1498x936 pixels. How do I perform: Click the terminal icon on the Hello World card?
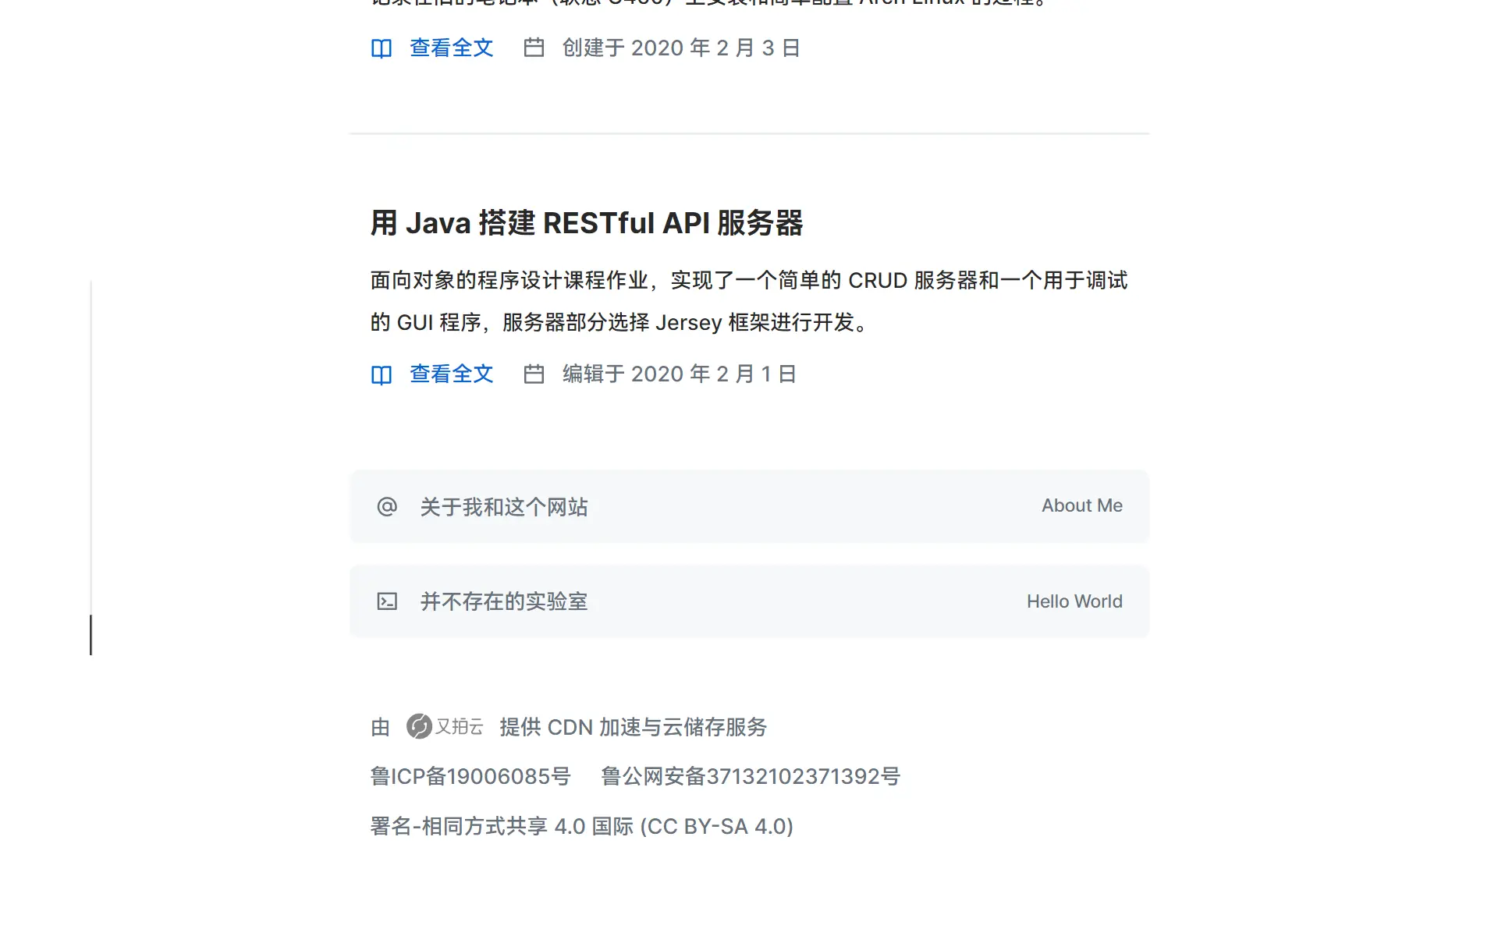tap(388, 601)
